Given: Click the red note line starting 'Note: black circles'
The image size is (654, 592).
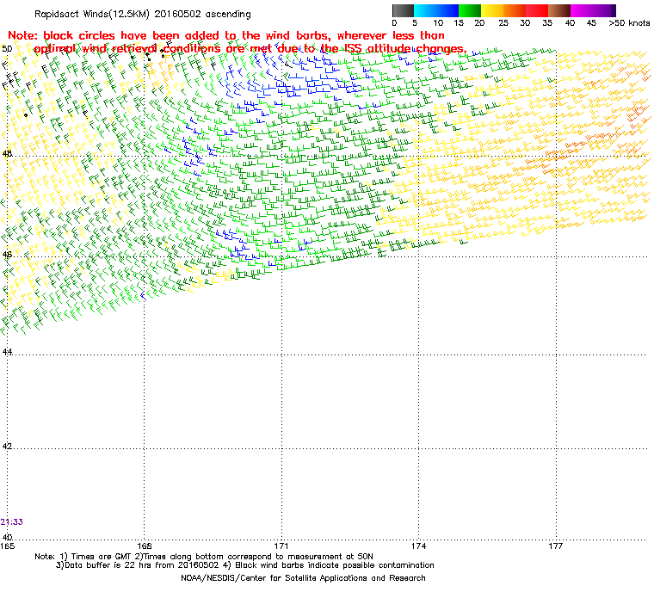Looking at the screenshot, I should point(226,35).
